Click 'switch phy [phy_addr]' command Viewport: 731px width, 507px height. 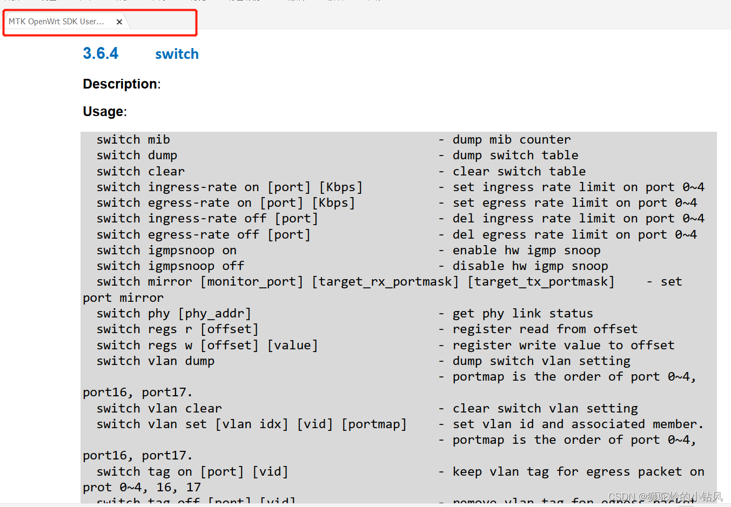tap(174, 314)
